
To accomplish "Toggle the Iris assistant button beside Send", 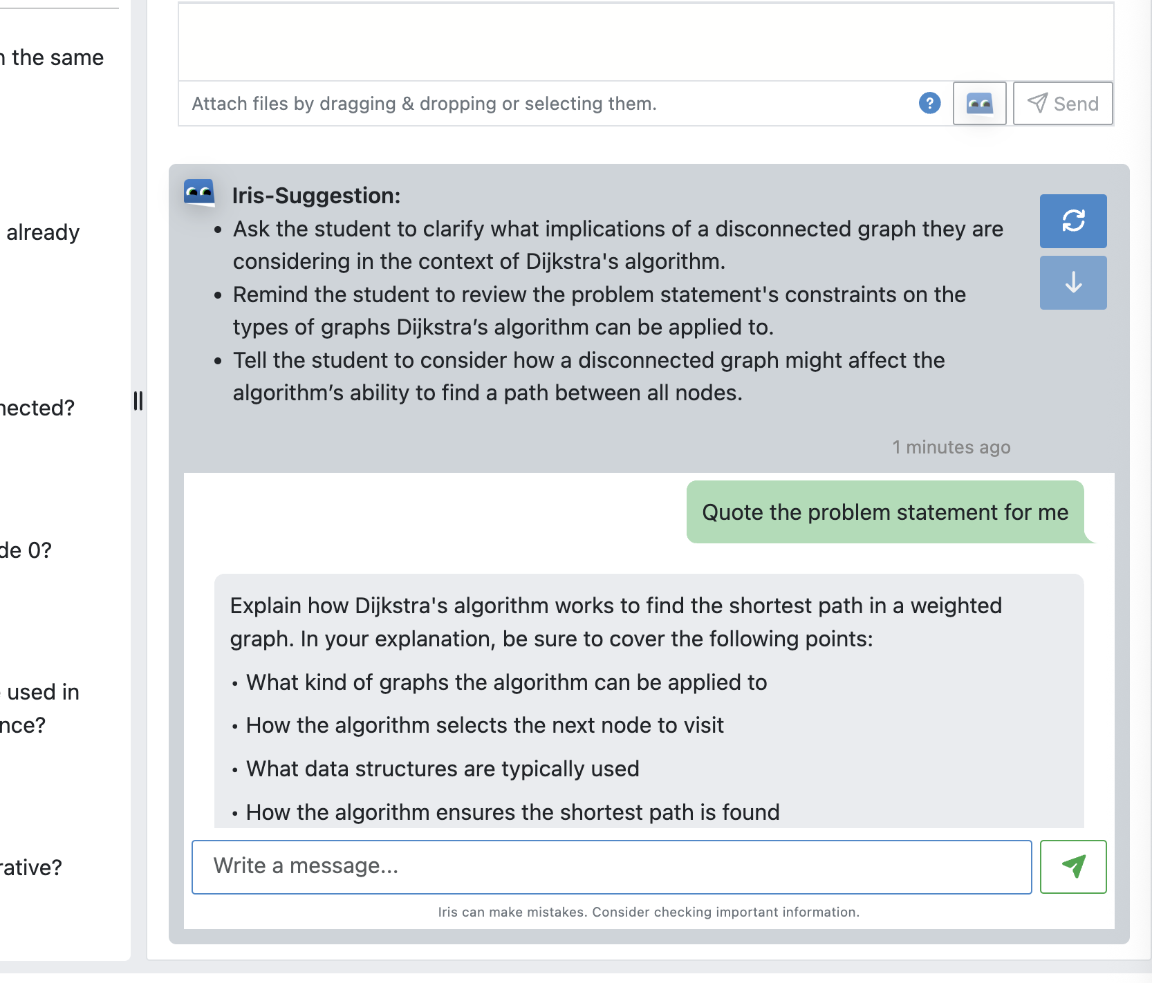I will [x=979, y=104].
